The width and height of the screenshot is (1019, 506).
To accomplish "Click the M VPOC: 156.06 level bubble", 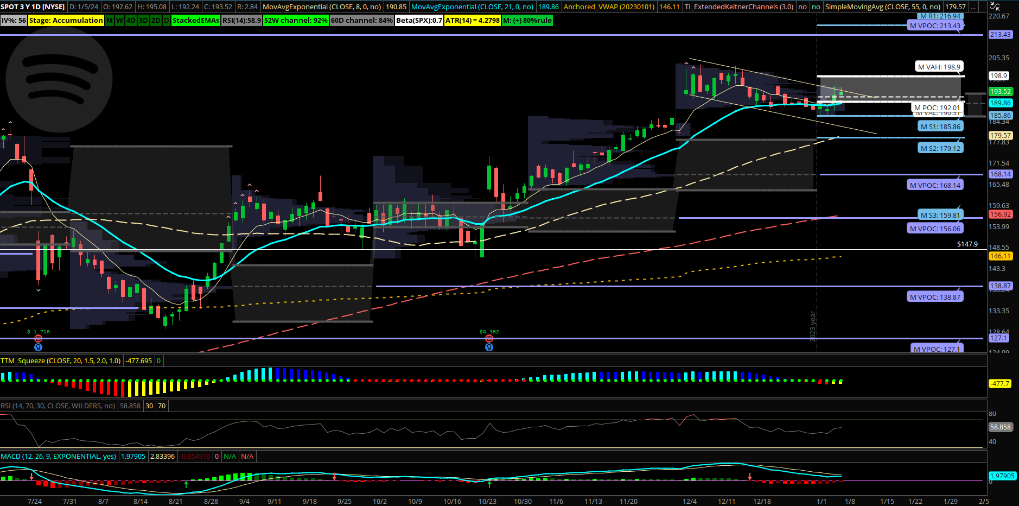I will click(935, 229).
